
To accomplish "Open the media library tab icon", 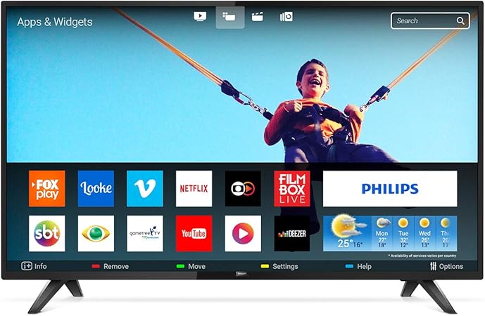I will tap(286, 17).
